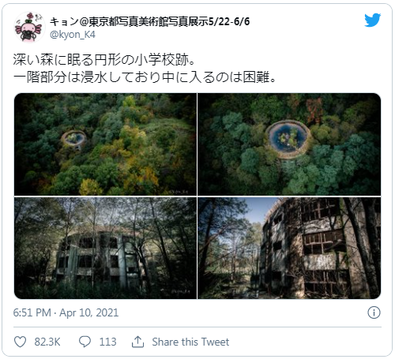The height and width of the screenshot is (359, 395).
Task: Click the 6:51 PM · Apr 10, 2021 timestamp
Action: pos(66,312)
